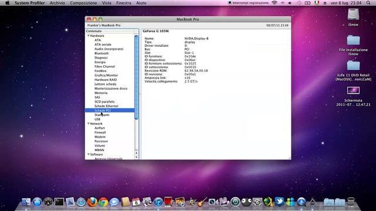Launch QuickTime Player from the dock
This screenshot has height=211, width=376.
tap(301, 202)
